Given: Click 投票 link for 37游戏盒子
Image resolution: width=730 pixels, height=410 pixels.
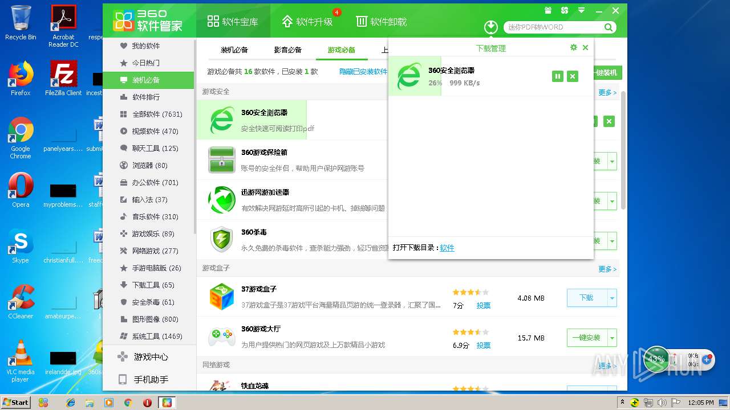Looking at the screenshot, I should pyautogui.click(x=484, y=306).
